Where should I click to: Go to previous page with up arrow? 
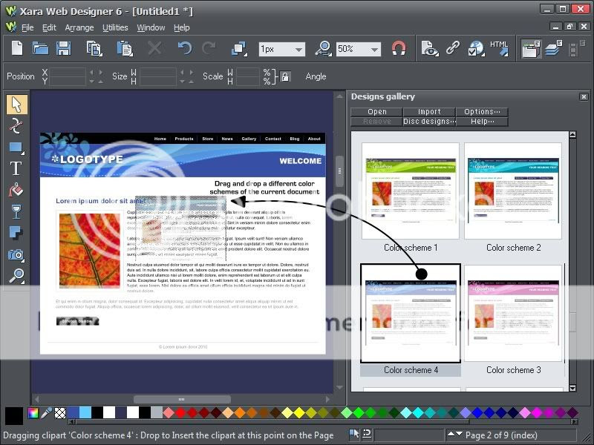point(451,434)
